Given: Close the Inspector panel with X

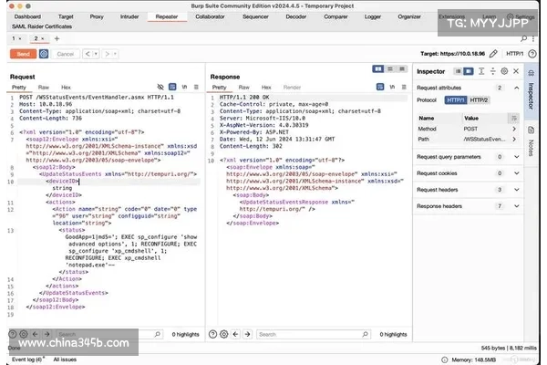Looking at the screenshot, I should [x=516, y=71].
